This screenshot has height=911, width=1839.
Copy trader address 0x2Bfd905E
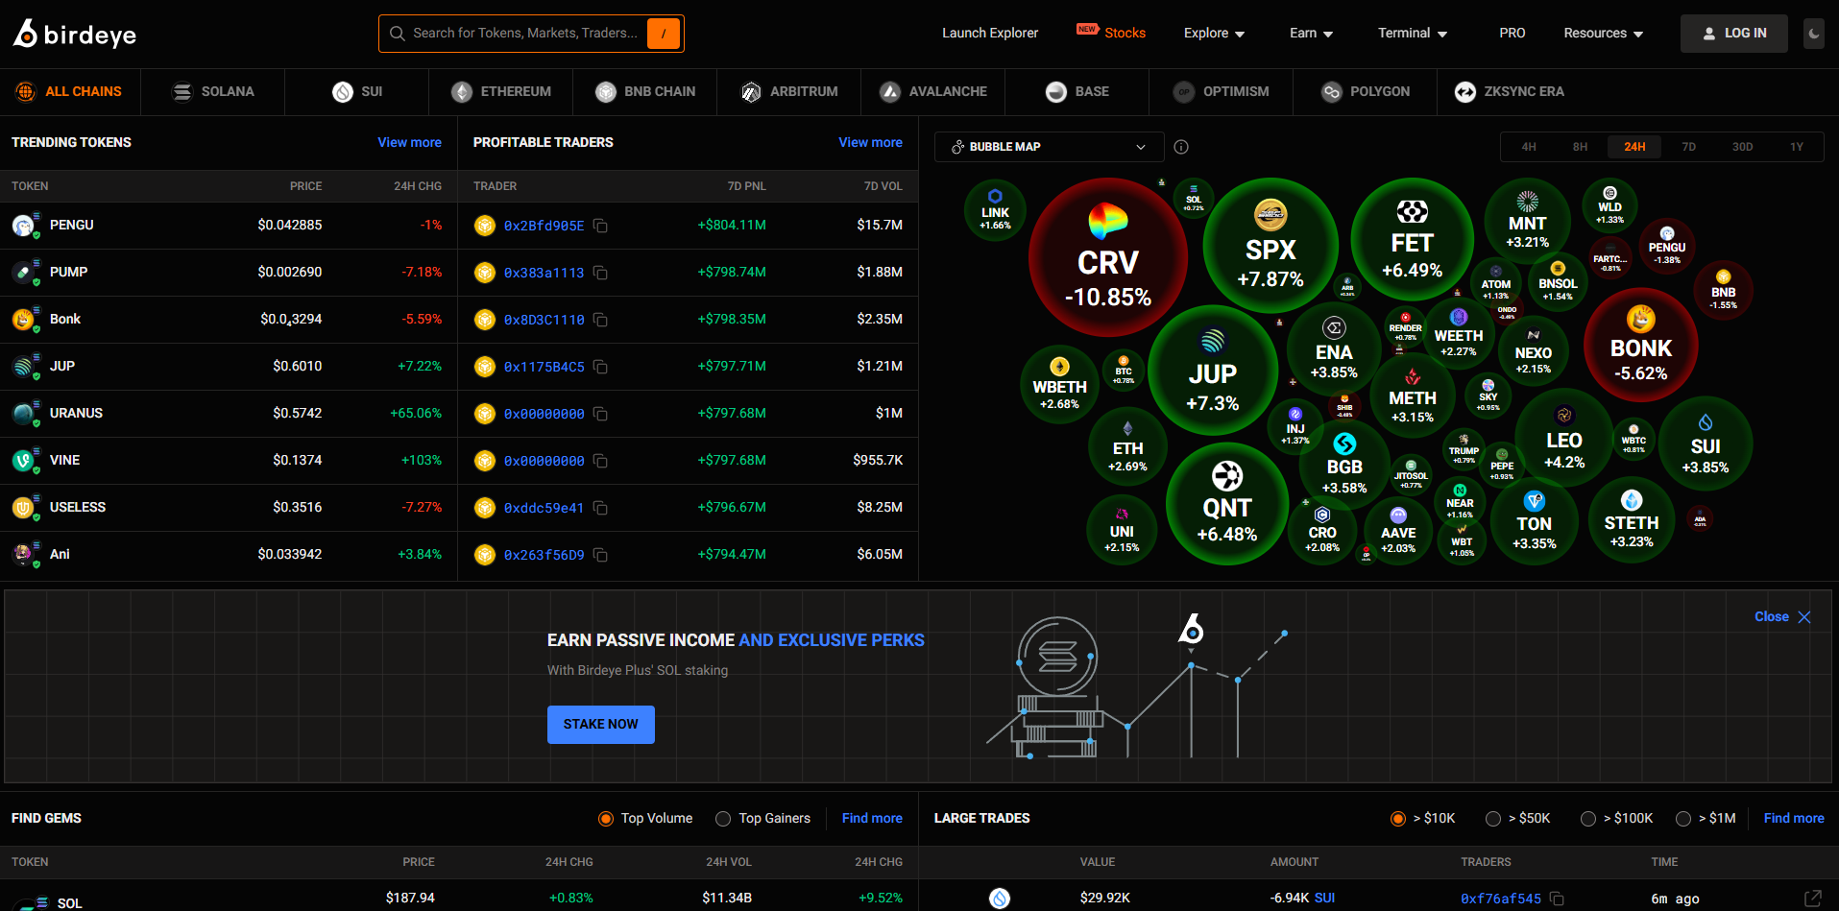[600, 226]
